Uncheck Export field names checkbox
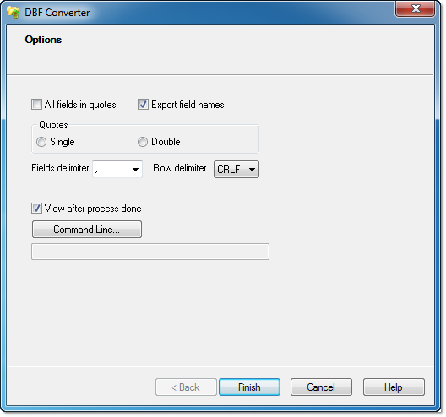The width and height of the screenshot is (446, 417). click(143, 105)
